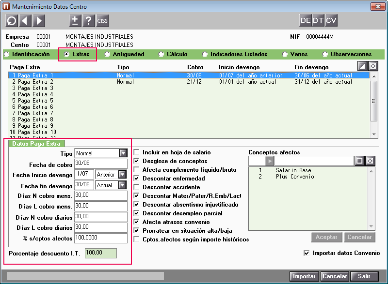The width and height of the screenshot is (388, 284).
Task: Open Fecha Inicio devengo year dropdown
Action: coord(123,175)
